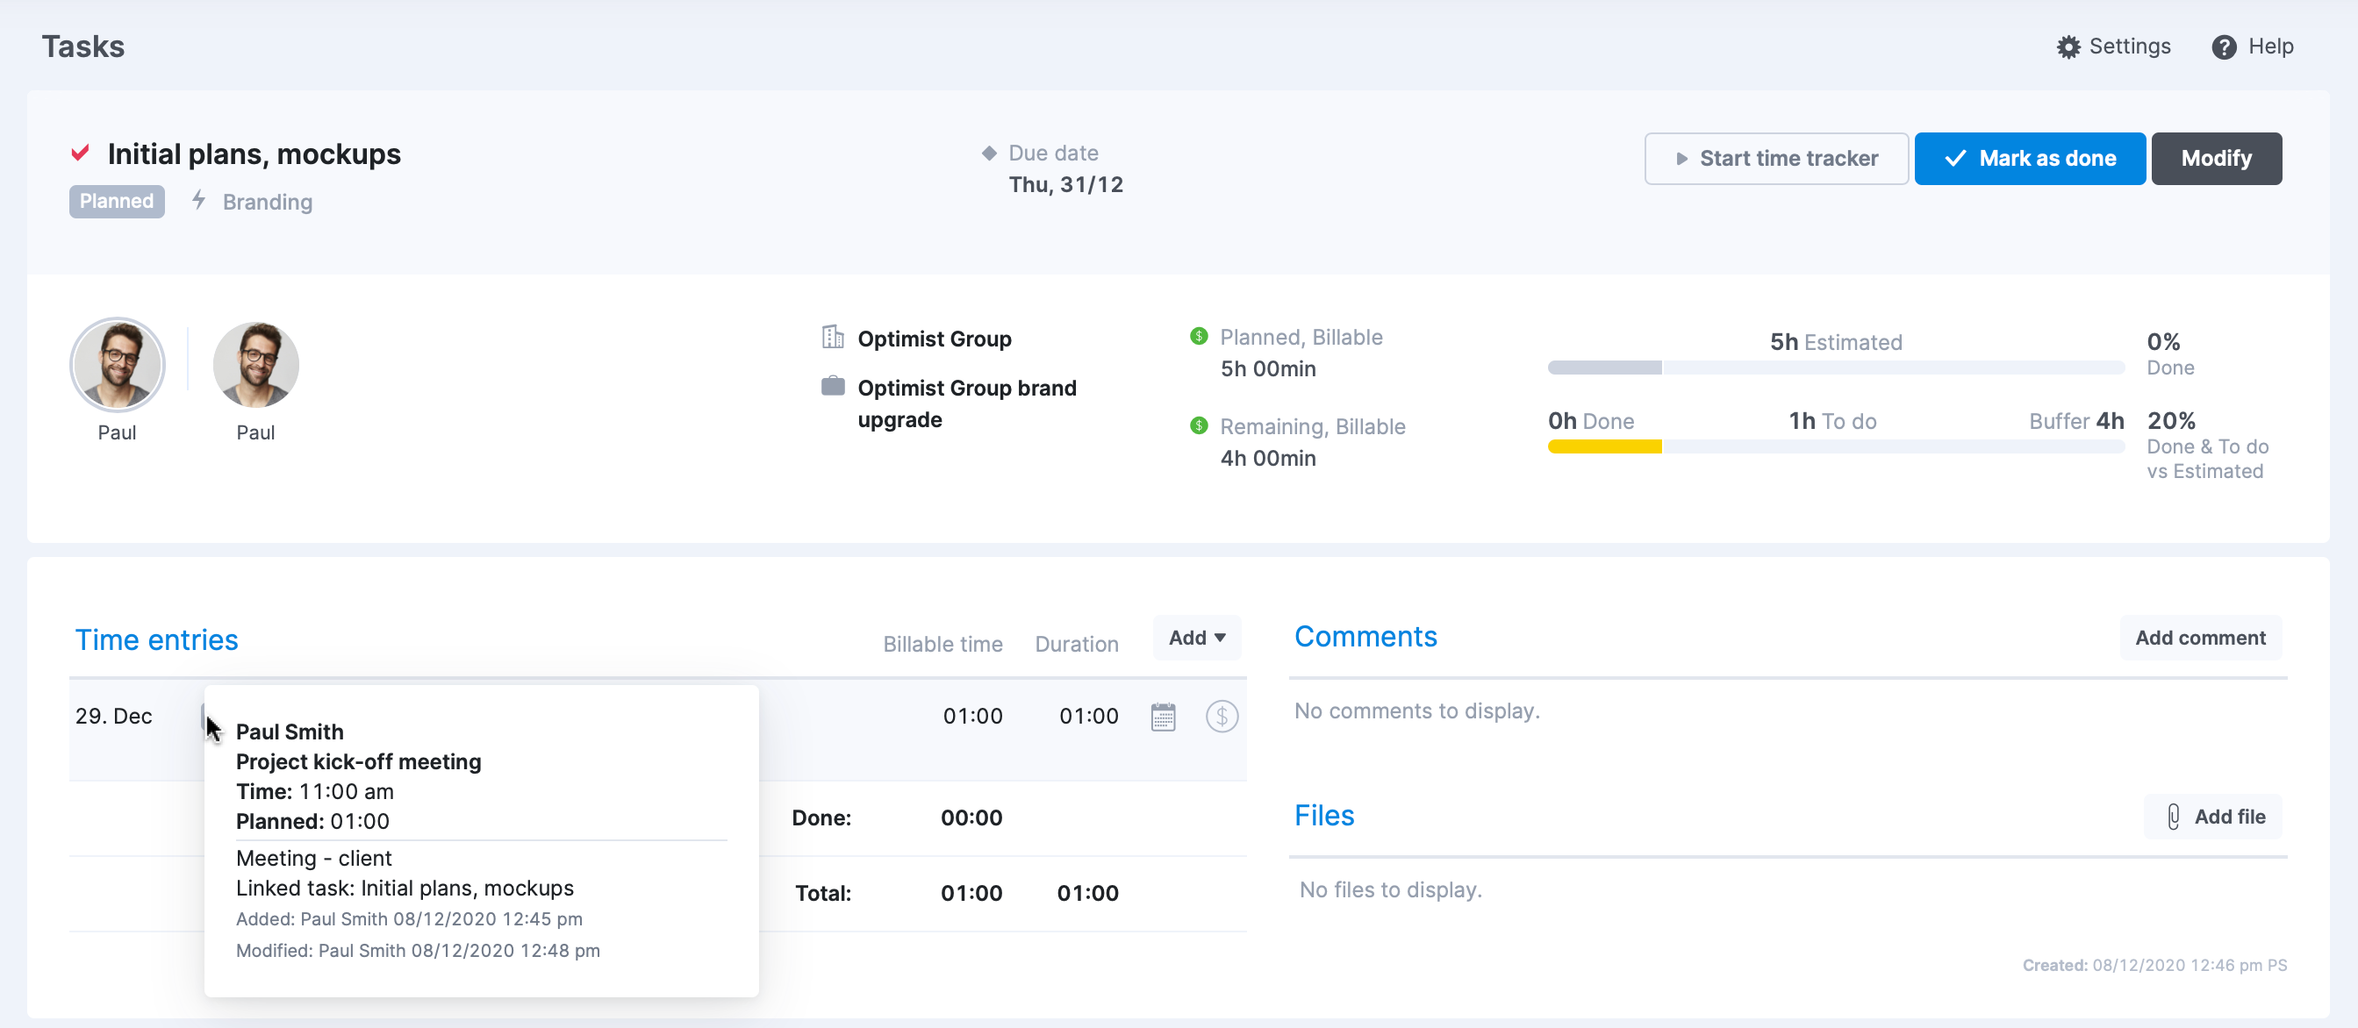Open Settings via the gear icon
2358x1028 pixels.
pos(2068,46)
